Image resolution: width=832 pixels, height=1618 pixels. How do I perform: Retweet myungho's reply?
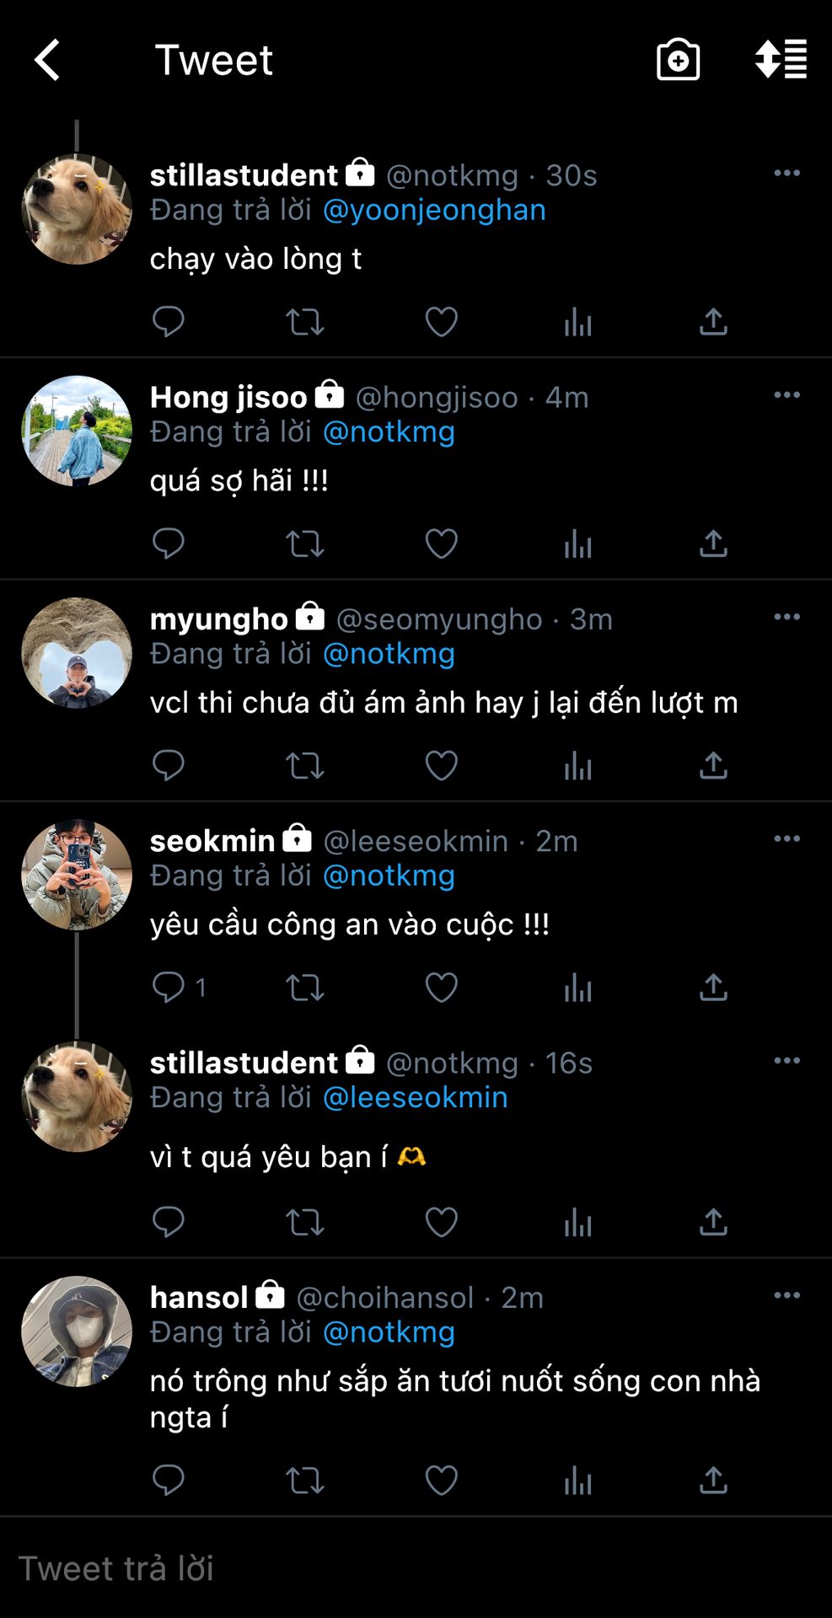[304, 766]
